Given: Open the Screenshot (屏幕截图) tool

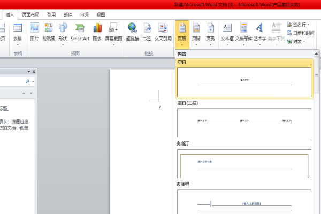Looking at the screenshot, I should [x=113, y=28].
